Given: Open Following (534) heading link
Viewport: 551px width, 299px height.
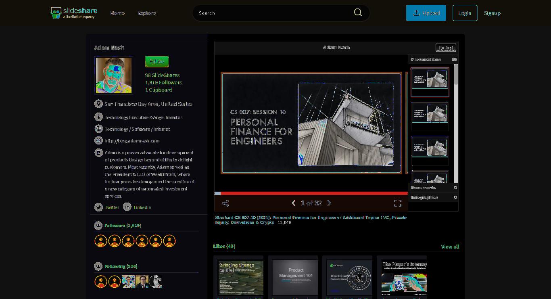Looking at the screenshot, I should [121, 266].
